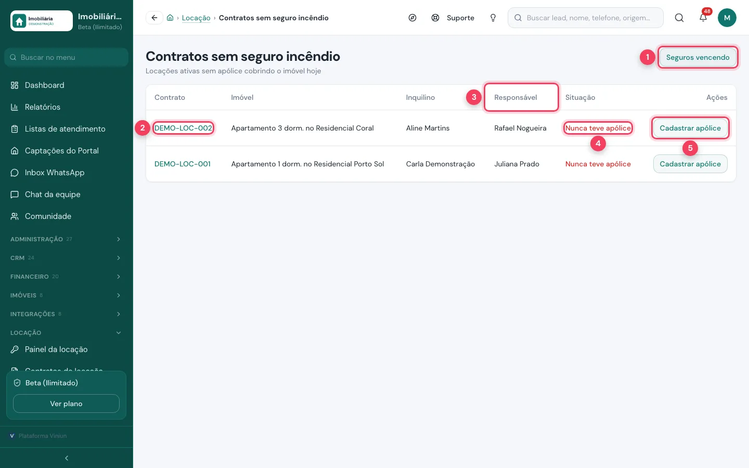Click the Imobiliária Demonstração logo
Screen dimensions: 749x468
(x=42, y=21)
